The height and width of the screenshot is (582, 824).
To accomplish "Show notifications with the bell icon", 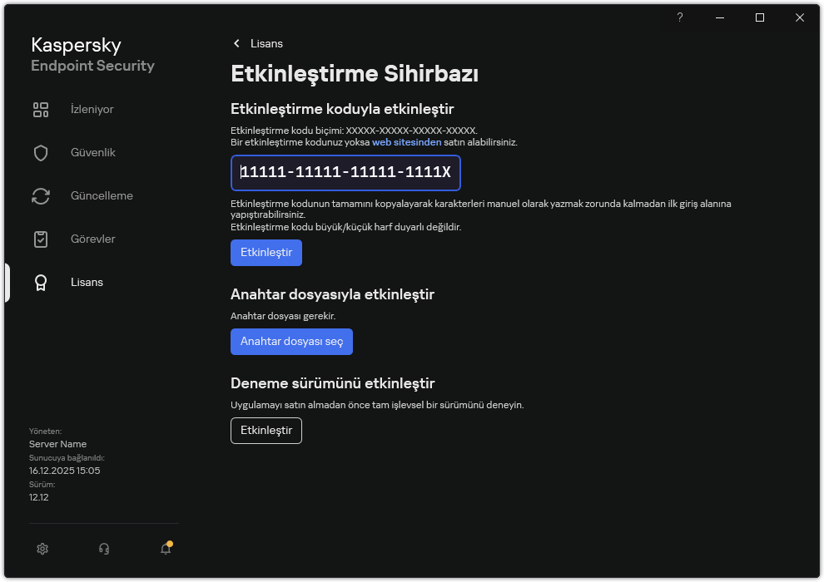I will (165, 550).
